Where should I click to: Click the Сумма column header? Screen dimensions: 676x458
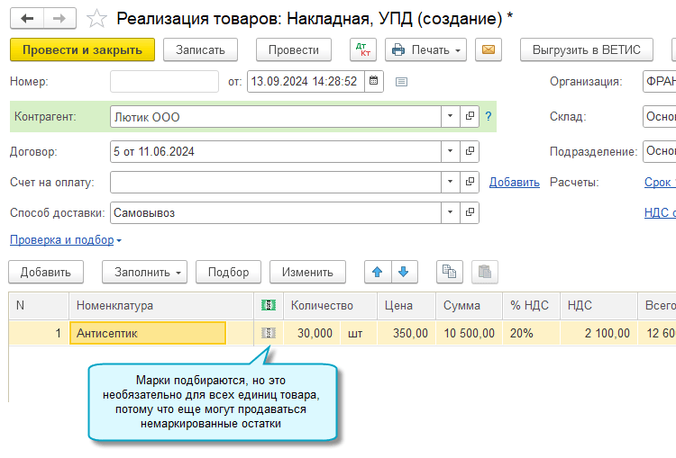tap(469, 305)
